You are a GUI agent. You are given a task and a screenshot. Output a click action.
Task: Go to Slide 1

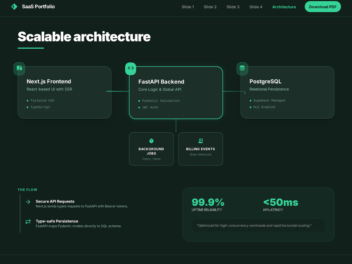coord(188,7)
